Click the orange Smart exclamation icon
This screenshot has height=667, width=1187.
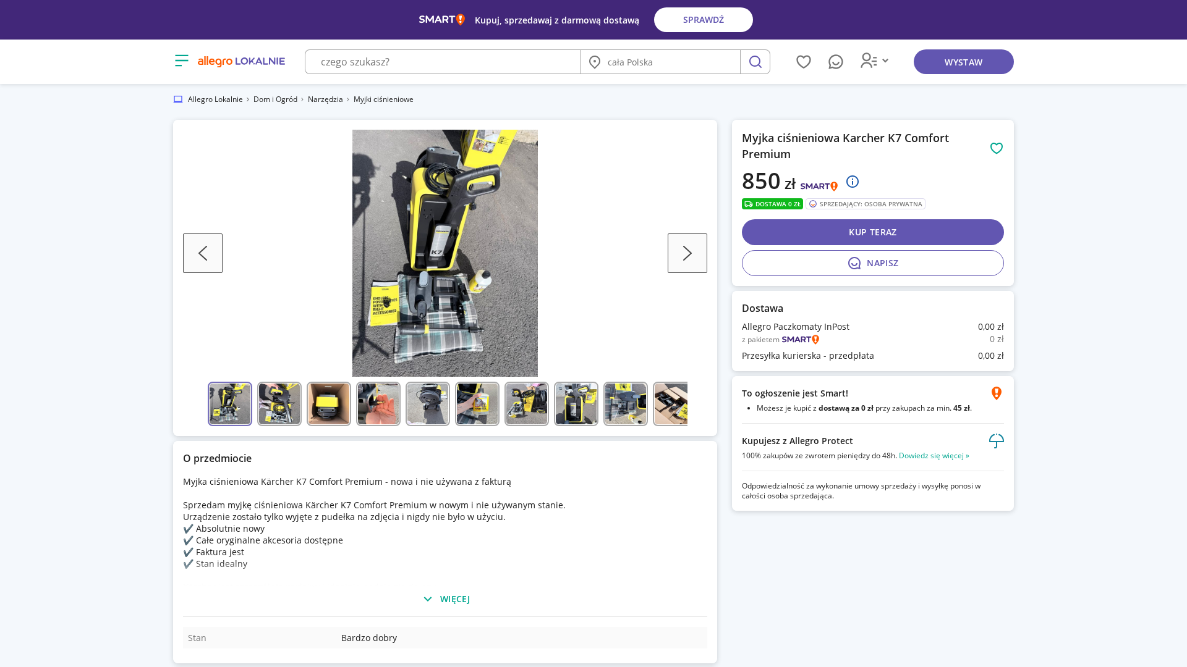click(x=997, y=393)
